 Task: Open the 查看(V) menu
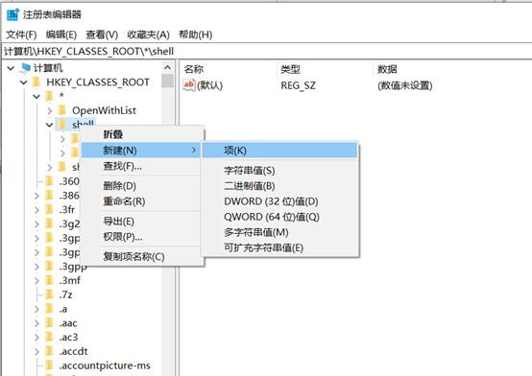coord(102,35)
